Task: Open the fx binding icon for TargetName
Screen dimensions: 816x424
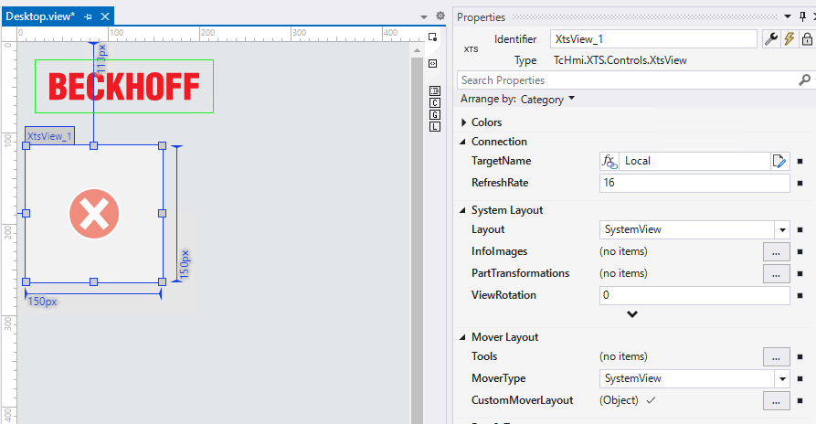Action: pos(609,161)
